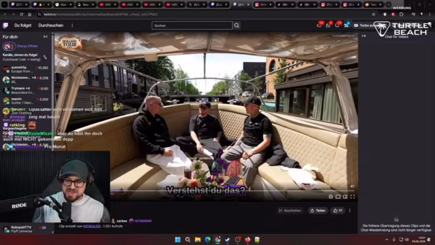Screen dimensions: 435x245
Task: Open the 'Durchsuchen' tab
Action: [51, 26]
